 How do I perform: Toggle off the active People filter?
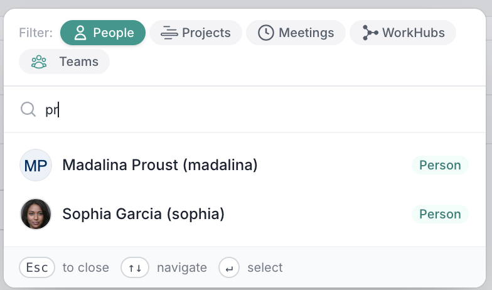click(103, 33)
